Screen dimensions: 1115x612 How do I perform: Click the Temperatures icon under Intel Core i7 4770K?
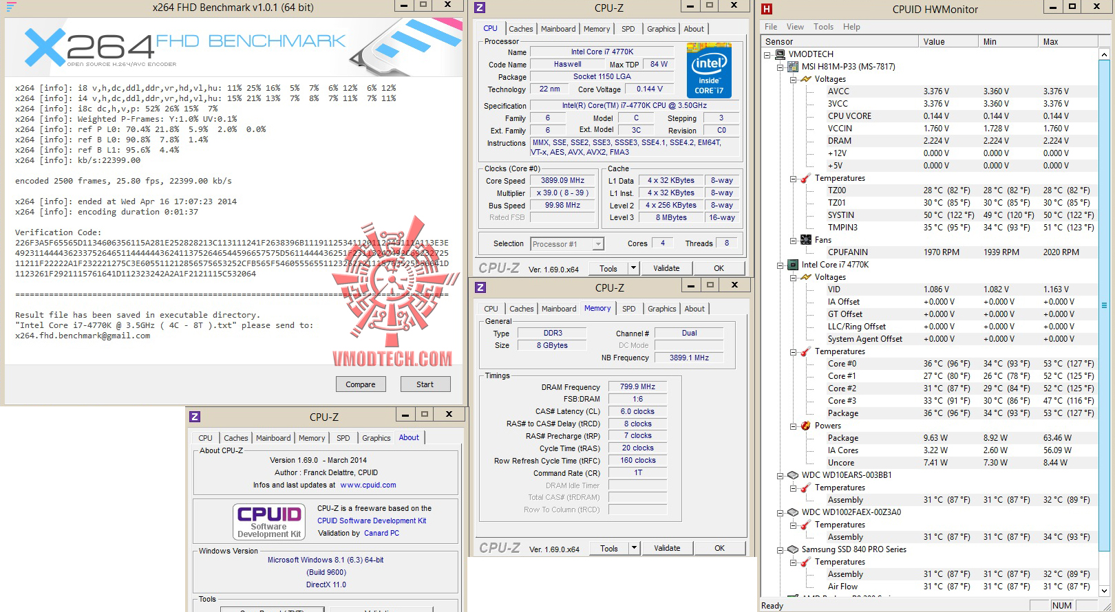coord(806,351)
